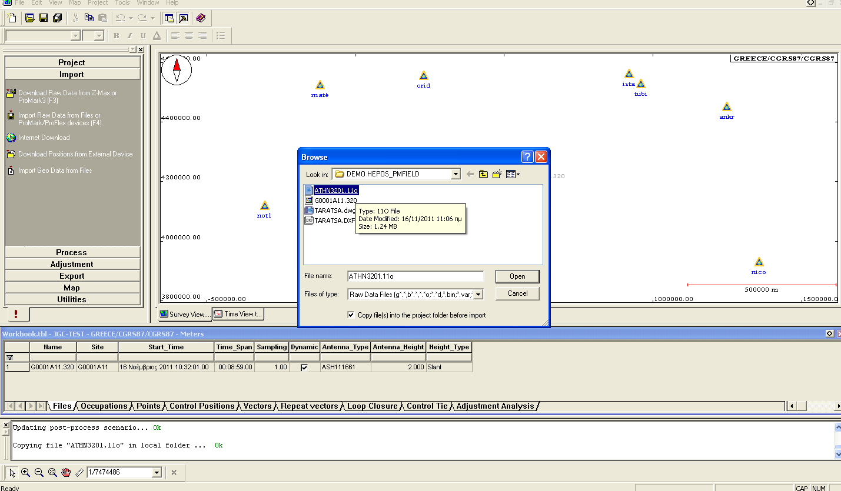Create new folder in Browse dialog
Image resolution: width=841 pixels, height=491 pixels.
click(x=497, y=174)
